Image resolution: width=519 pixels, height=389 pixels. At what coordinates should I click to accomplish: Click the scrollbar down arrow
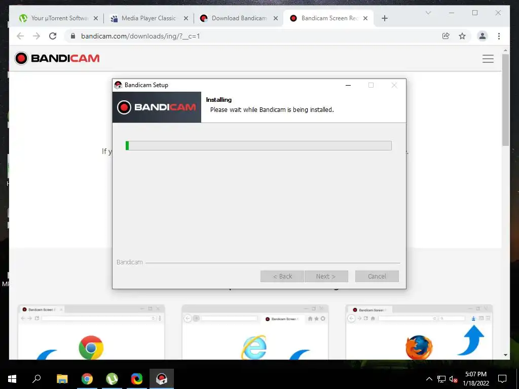point(505,355)
